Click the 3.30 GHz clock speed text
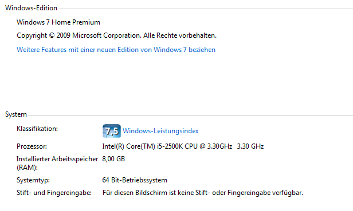The image size is (353, 211). [x=250, y=146]
